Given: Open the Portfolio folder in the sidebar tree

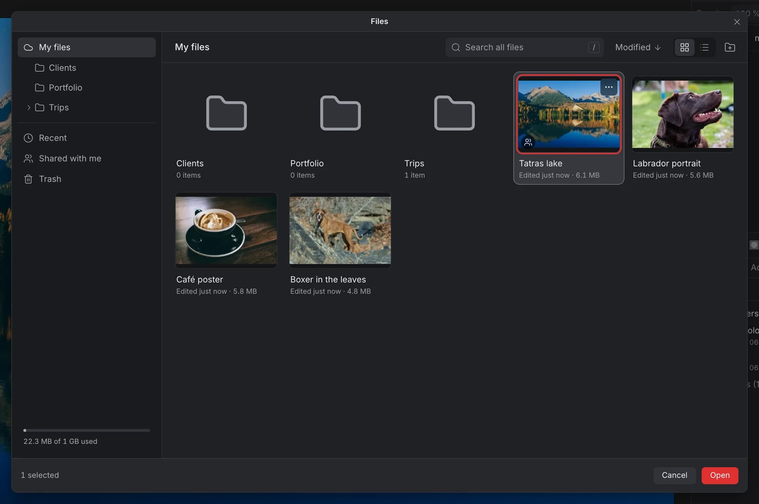Looking at the screenshot, I should pyautogui.click(x=87, y=88).
